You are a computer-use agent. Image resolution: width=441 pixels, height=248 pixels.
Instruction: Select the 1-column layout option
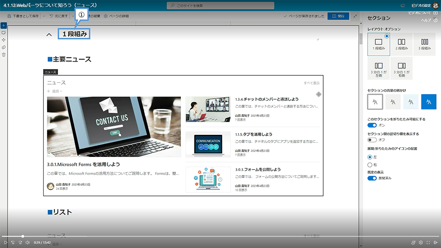pos(378,44)
